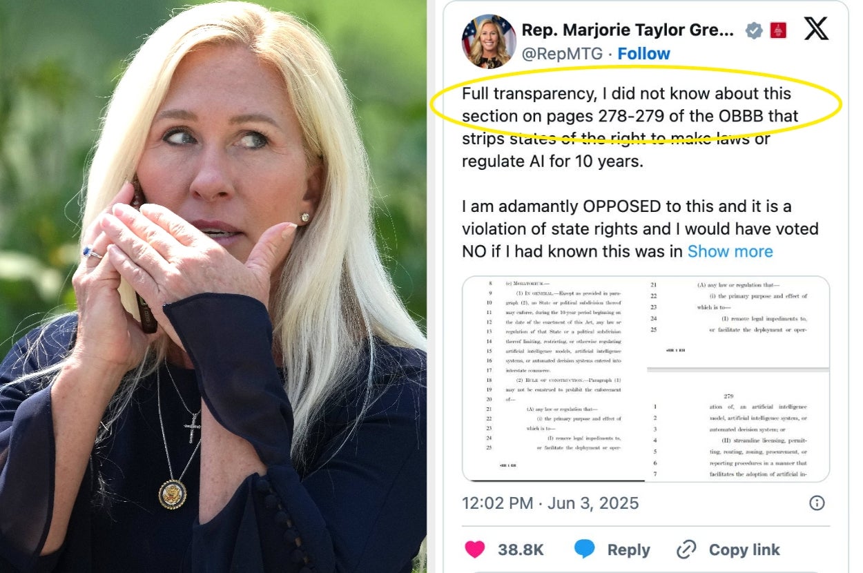Image resolution: width=863 pixels, height=573 pixels.
Task: Like the tweet with the pink heart icon
Action: 474,550
